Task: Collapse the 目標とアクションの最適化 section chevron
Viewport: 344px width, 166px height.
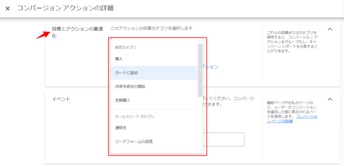Action: (330, 29)
